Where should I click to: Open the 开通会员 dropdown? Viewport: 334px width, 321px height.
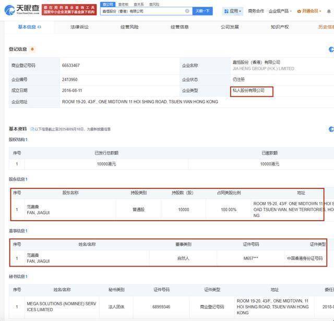309,11
